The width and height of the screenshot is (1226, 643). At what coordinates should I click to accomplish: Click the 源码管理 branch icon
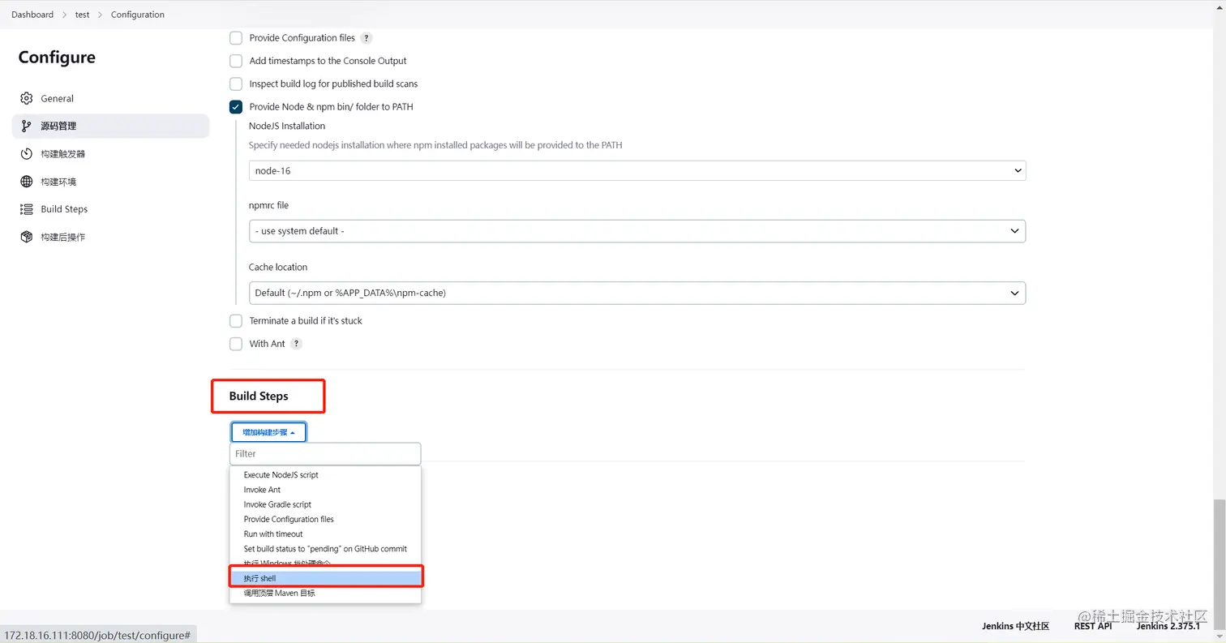click(26, 126)
